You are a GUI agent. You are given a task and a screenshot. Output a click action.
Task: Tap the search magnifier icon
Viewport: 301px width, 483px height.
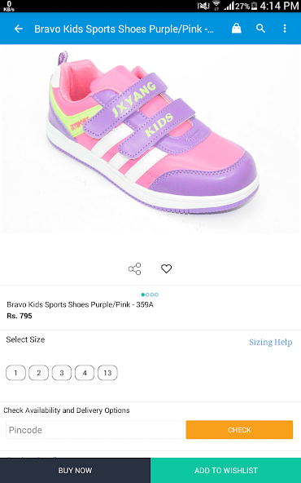pos(260,29)
